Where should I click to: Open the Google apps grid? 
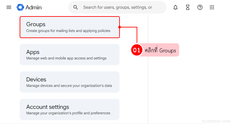coord(212,7)
